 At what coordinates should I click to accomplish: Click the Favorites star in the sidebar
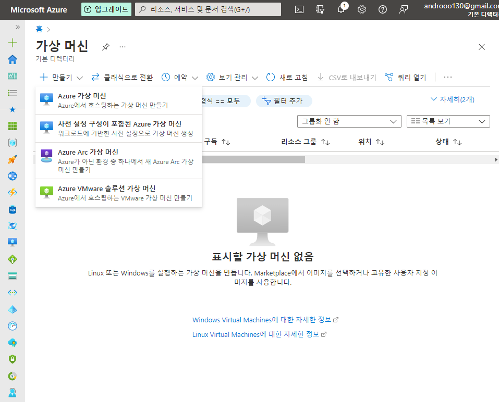pyautogui.click(x=13, y=110)
